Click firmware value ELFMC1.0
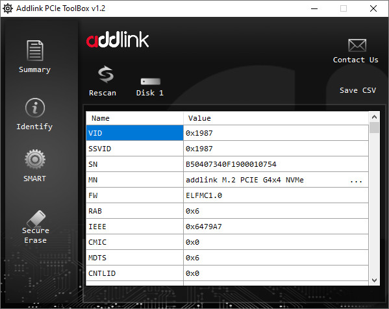389x309 pixels. 204,195
